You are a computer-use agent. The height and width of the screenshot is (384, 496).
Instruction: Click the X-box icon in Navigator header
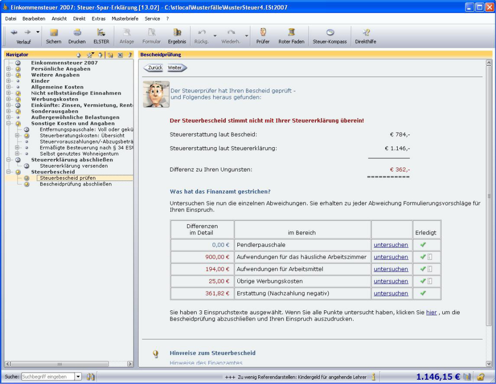(120, 55)
